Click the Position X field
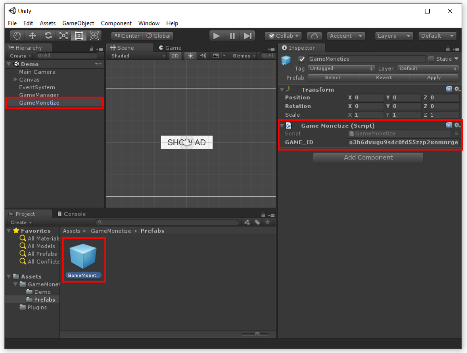Viewport: 467px width, 353px height. point(368,98)
